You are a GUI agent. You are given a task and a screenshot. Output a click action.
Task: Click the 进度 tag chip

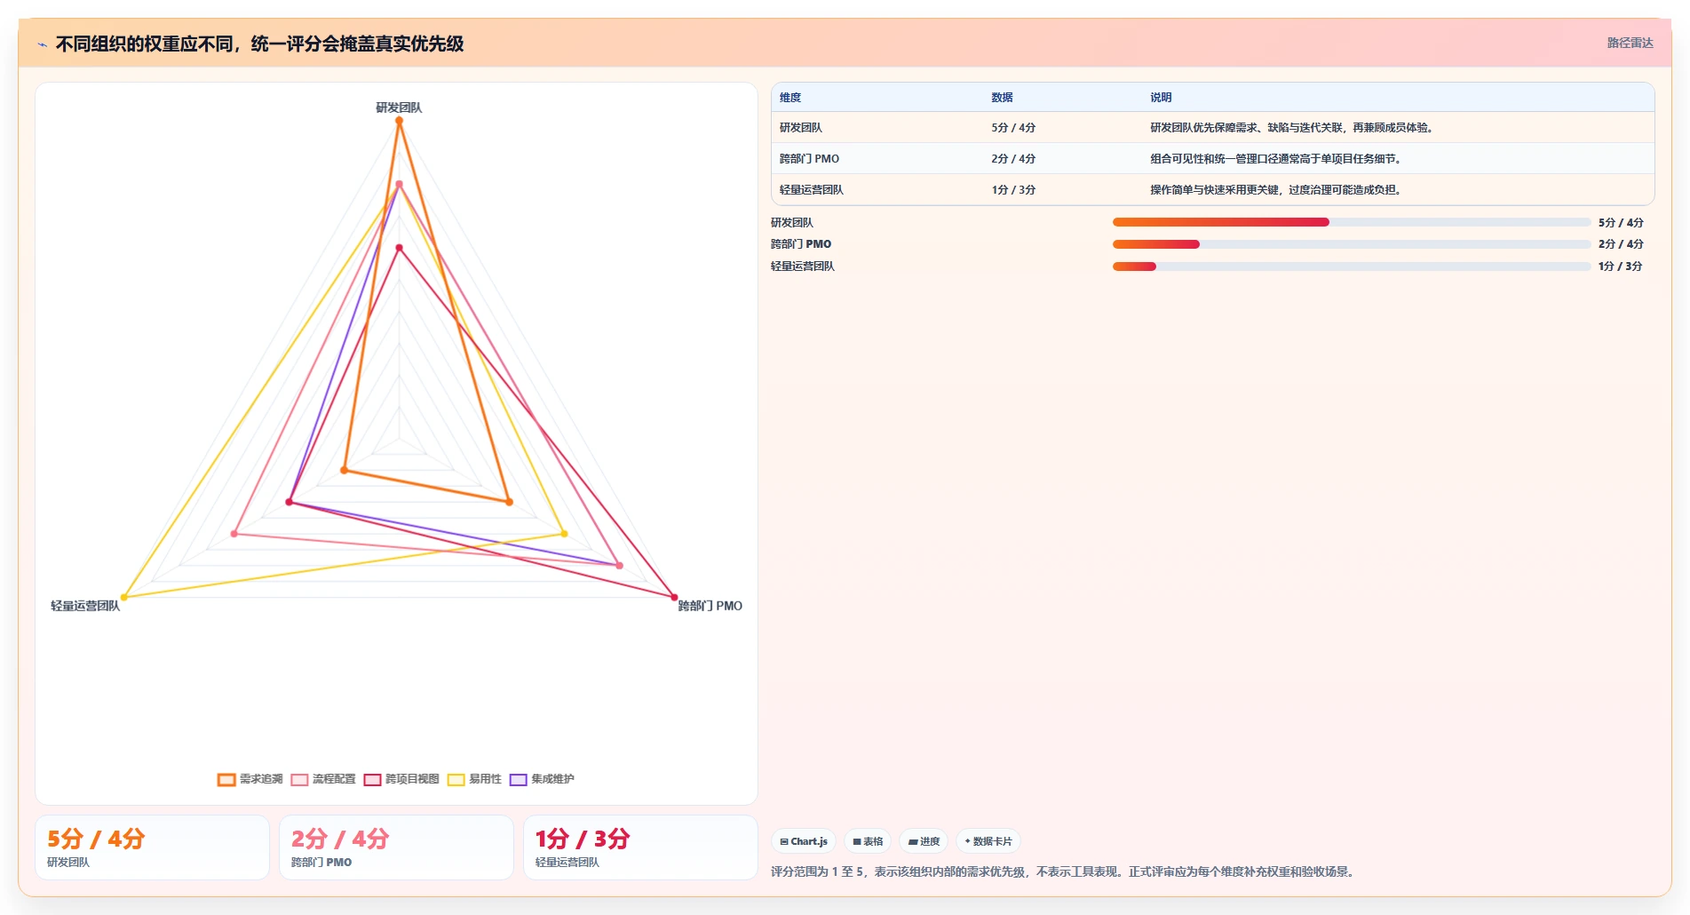tap(924, 841)
